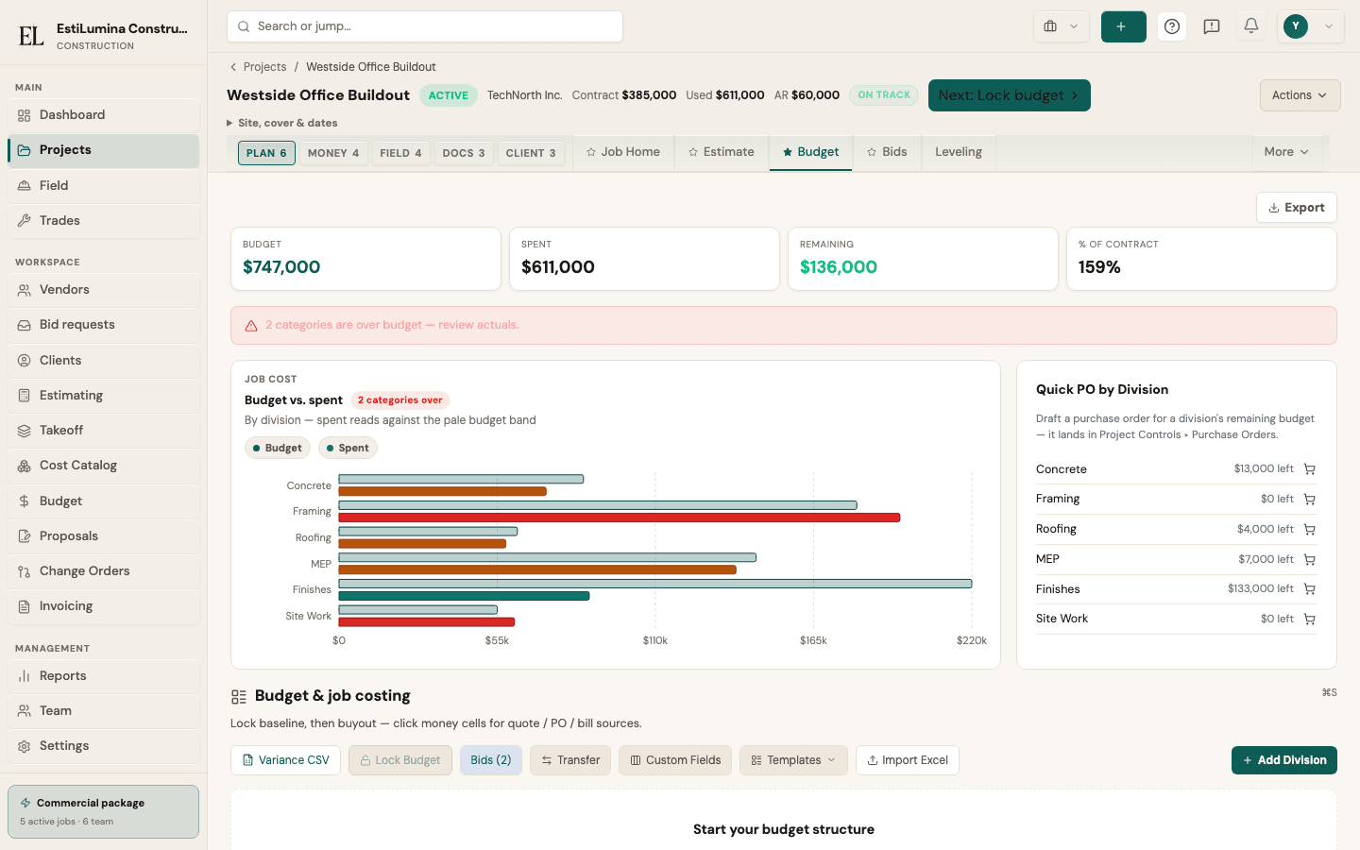Switch to the Leveling tab

coord(959,152)
